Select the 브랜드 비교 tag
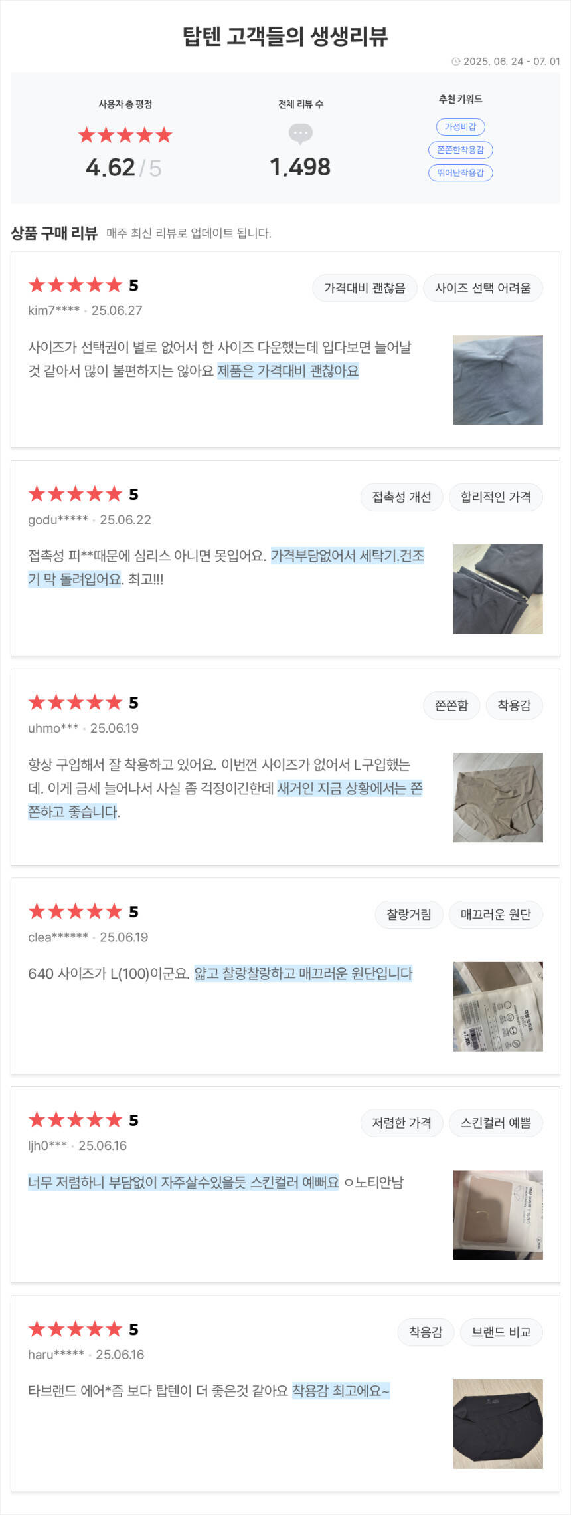The width and height of the screenshot is (571, 1515). (x=501, y=1332)
